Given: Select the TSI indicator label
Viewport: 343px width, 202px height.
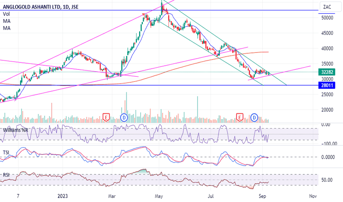Looking at the screenshot, I should [6, 152].
